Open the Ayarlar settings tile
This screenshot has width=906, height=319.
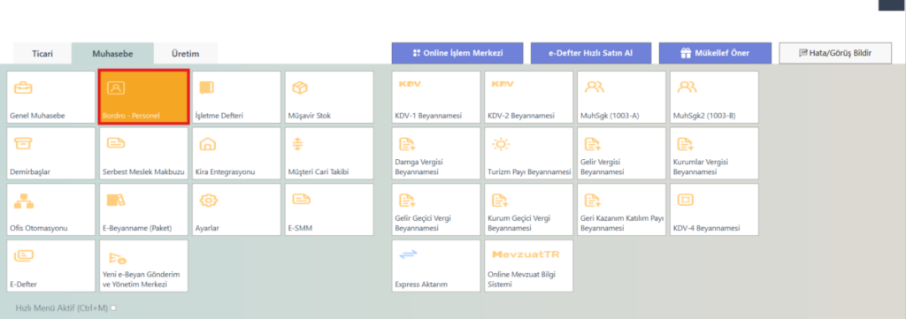click(236, 209)
